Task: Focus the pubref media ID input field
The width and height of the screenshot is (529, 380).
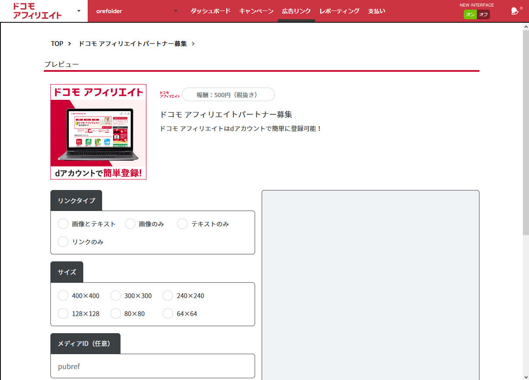Action: tap(153, 366)
